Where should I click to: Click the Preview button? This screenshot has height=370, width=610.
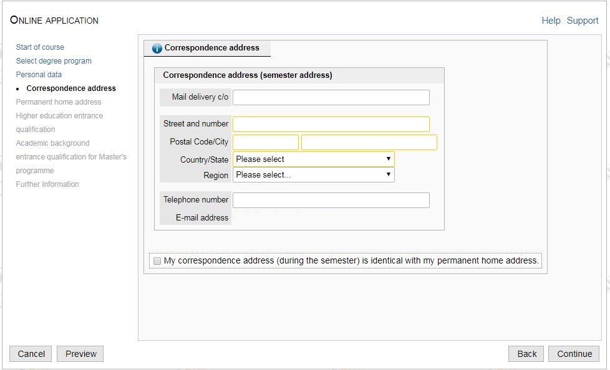tap(80, 354)
